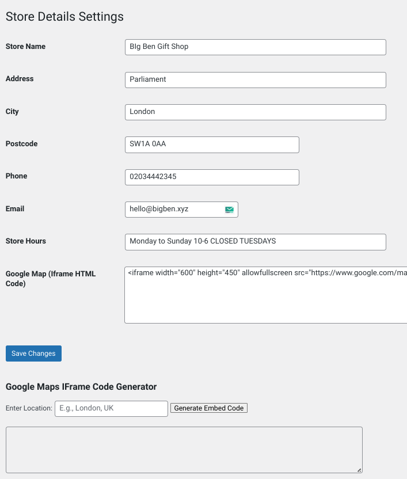Focus the Enter Location text box
Image resolution: width=407 pixels, height=479 pixels.
click(111, 408)
